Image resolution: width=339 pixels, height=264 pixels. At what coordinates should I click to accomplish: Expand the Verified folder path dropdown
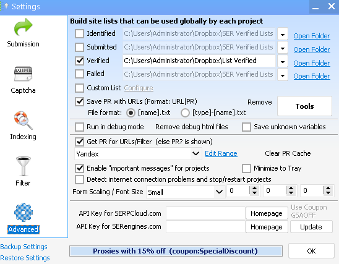point(283,62)
